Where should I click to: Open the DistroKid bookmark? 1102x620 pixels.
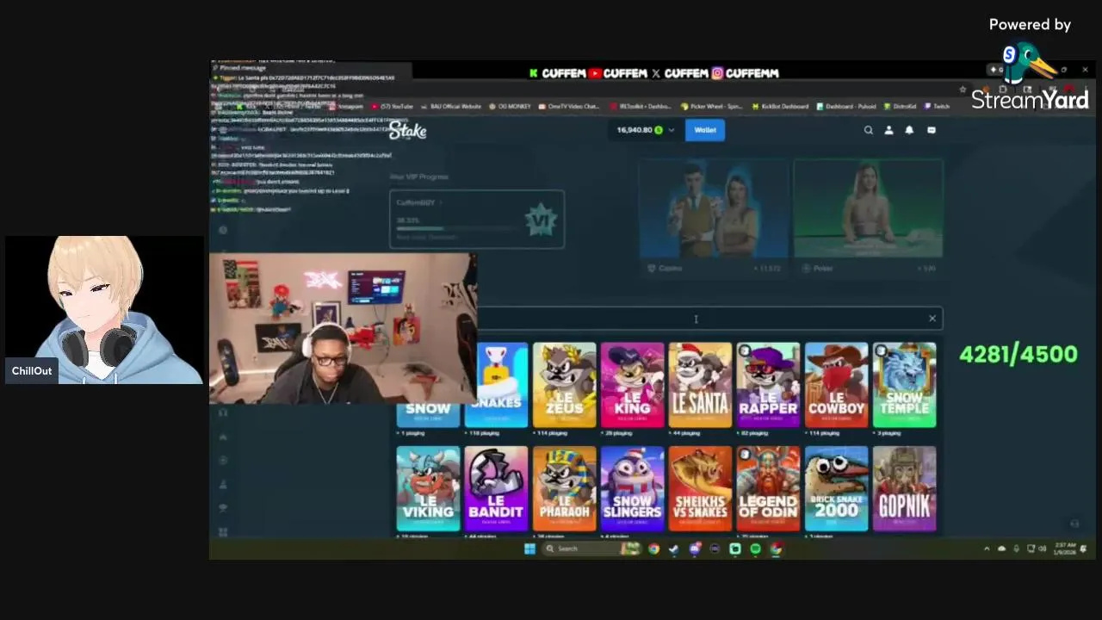(x=901, y=107)
